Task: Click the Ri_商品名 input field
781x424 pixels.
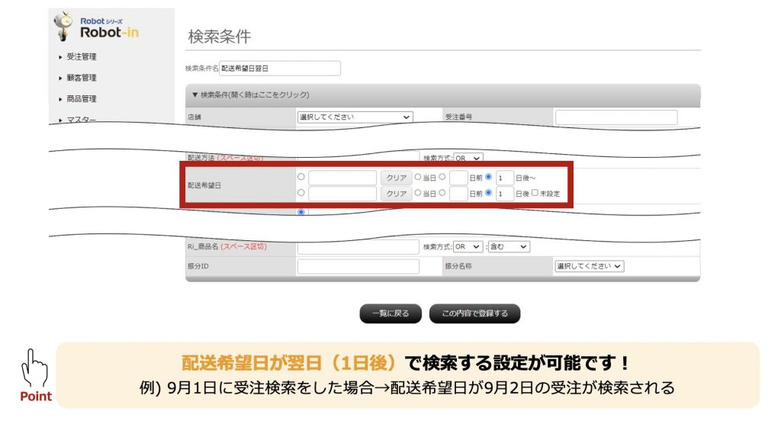Action: pyautogui.click(x=358, y=246)
